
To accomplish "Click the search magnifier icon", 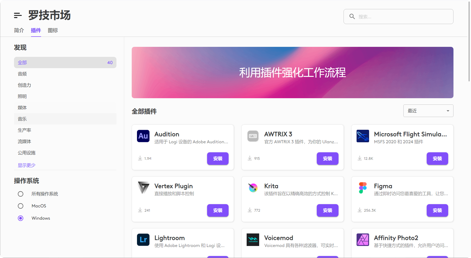I will [352, 17].
